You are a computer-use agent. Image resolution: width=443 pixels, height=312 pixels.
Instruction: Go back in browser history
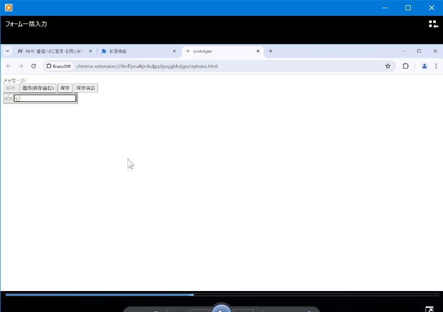pos(8,66)
